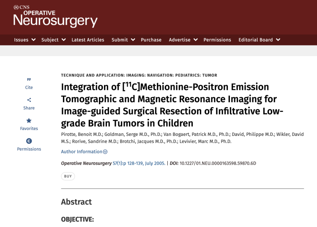Click the Cite quotation mark icon

point(29,79)
